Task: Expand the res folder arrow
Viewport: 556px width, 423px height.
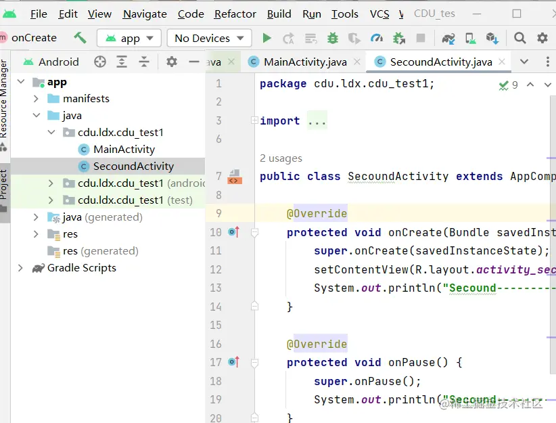Action: point(36,234)
